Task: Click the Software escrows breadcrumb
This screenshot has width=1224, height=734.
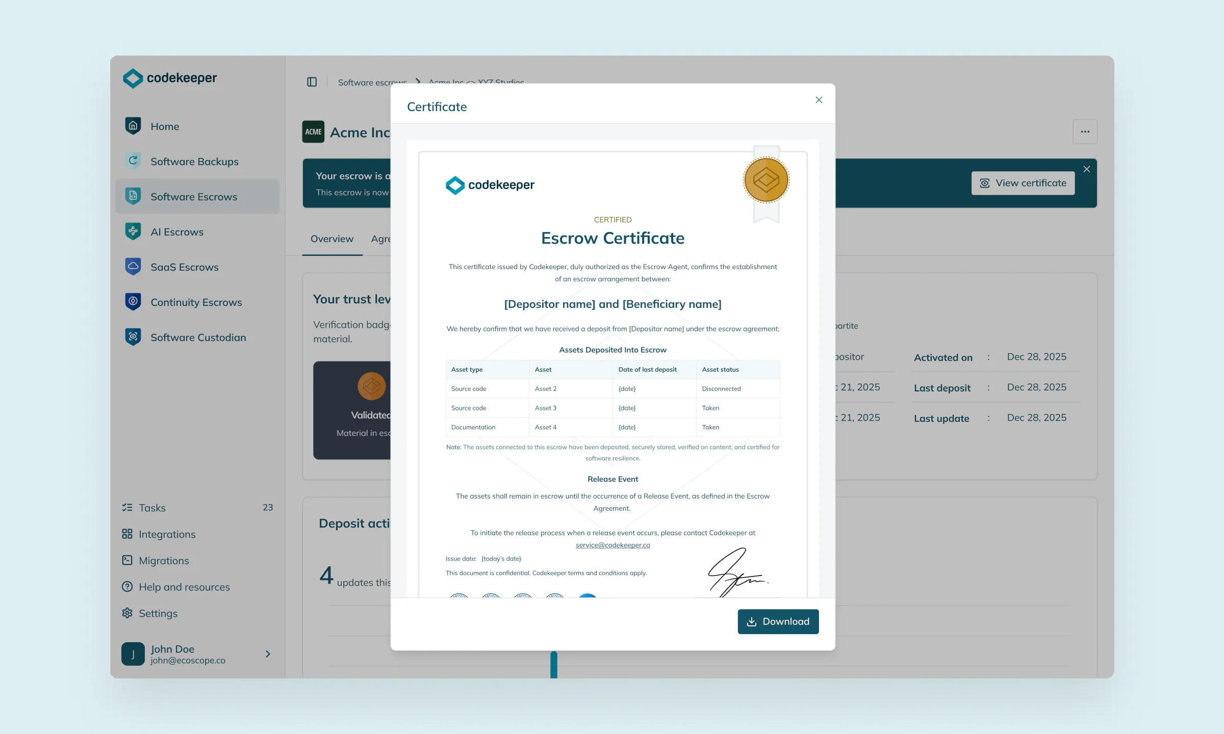Action: tap(372, 82)
